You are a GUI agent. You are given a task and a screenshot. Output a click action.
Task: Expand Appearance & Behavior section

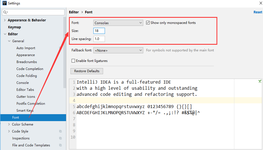point(5,20)
